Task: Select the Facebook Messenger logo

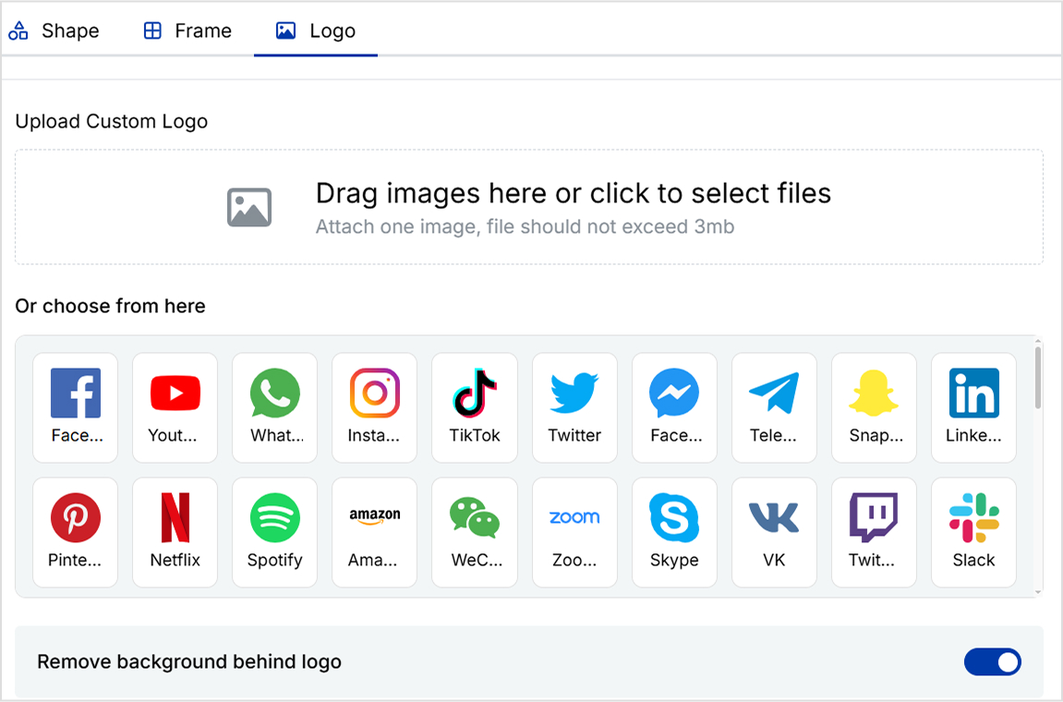Action: click(674, 407)
